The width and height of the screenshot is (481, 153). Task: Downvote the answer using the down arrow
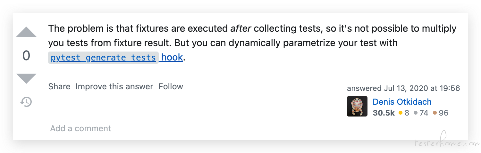click(x=26, y=78)
